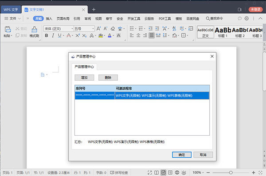Open paragraph shading fill
The image size is (266, 176).
(x=174, y=35)
